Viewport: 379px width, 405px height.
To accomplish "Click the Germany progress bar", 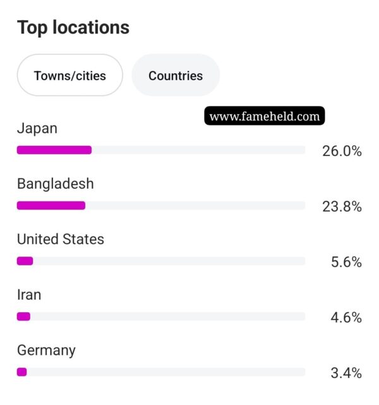I will tap(161, 372).
